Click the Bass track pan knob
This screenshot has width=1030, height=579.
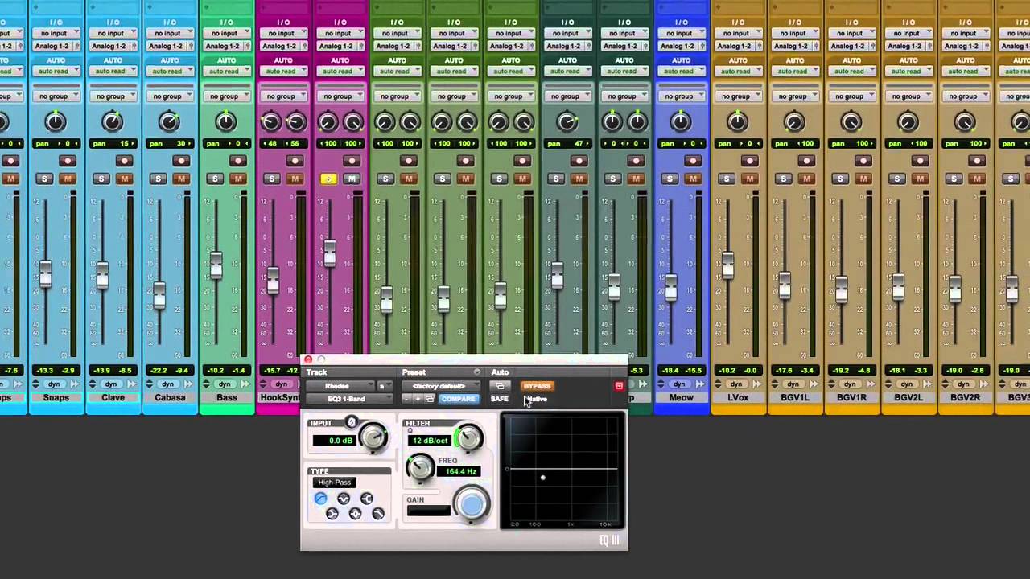click(x=226, y=122)
